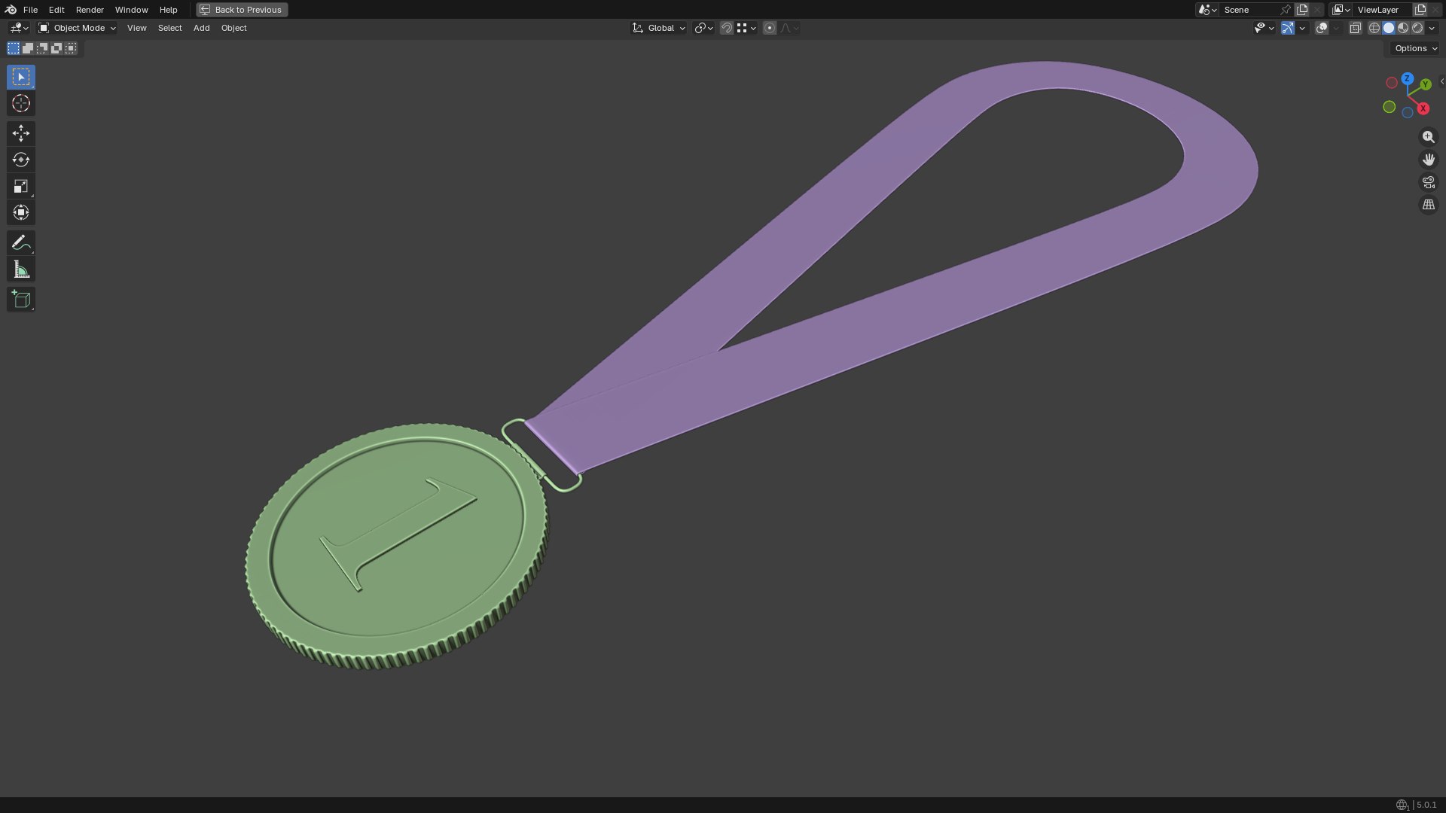Image resolution: width=1446 pixels, height=813 pixels.
Task: Click the add new ViewLayer icon
Action: (x=1420, y=10)
